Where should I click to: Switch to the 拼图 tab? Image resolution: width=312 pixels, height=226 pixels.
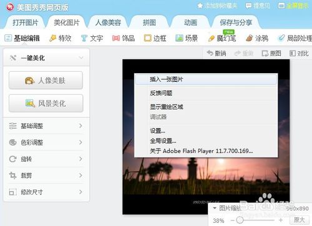click(x=149, y=22)
